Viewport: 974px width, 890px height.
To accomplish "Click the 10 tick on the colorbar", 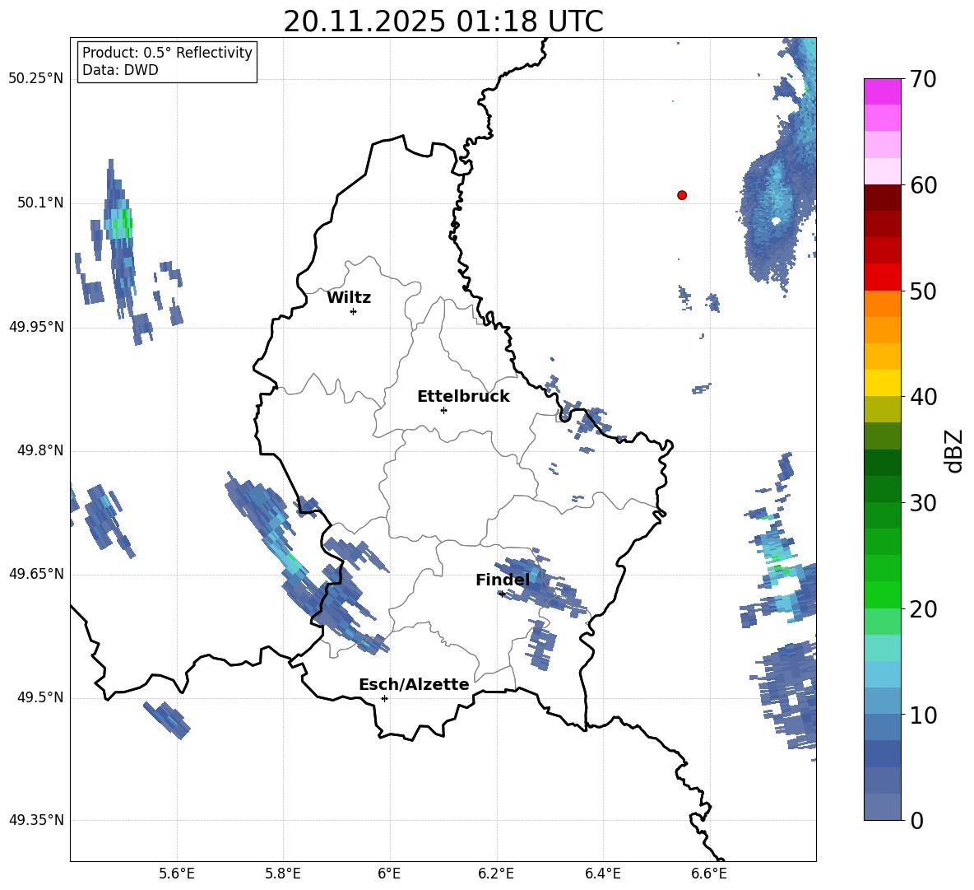I will pos(923,715).
